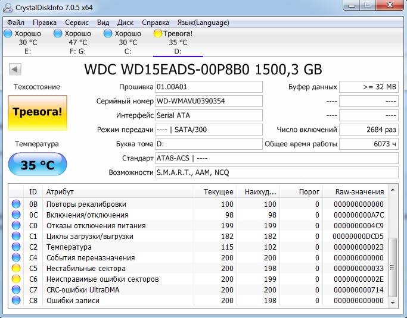Image resolution: width=407 pixels, height=318 pixels.
Task: Open the Язык(Language) menu
Action: click(x=203, y=23)
